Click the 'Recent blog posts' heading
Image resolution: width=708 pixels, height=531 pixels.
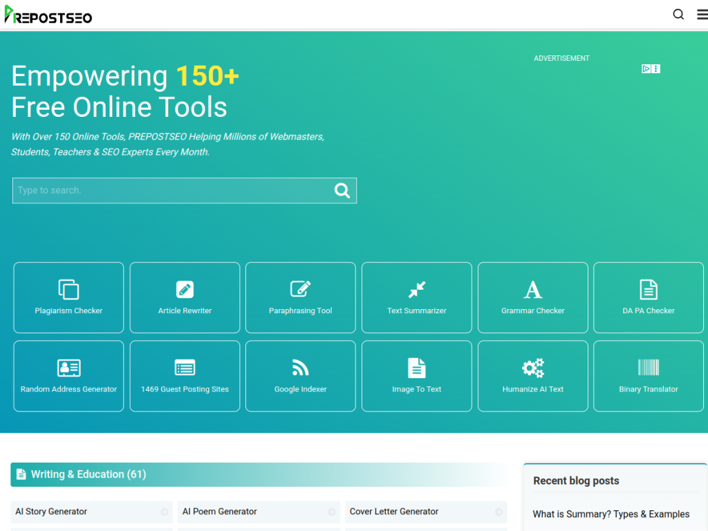coord(576,481)
